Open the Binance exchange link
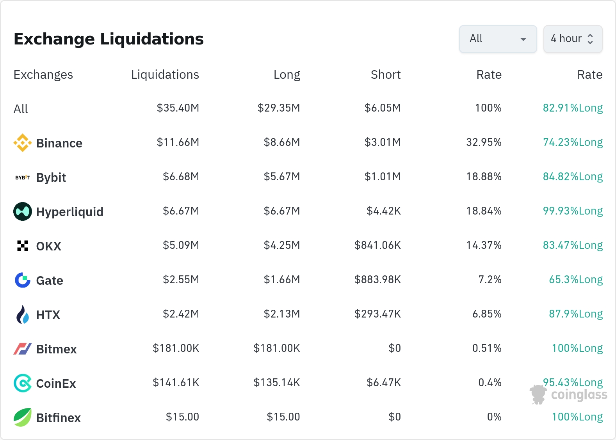616x440 pixels. click(59, 143)
